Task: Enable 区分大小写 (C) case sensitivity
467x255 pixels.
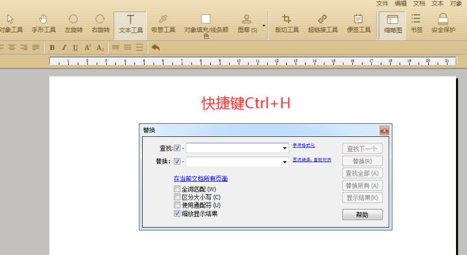Action: [177, 197]
